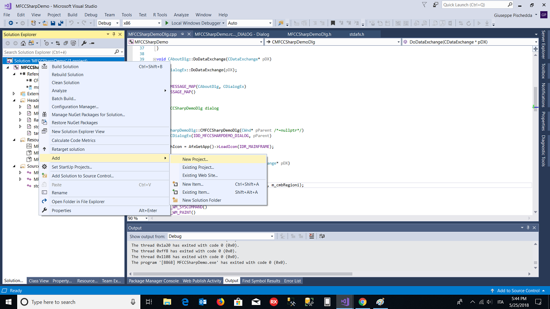The image size is (550, 309).
Task: Click the Save All toolbar icon
Action: pos(61,23)
